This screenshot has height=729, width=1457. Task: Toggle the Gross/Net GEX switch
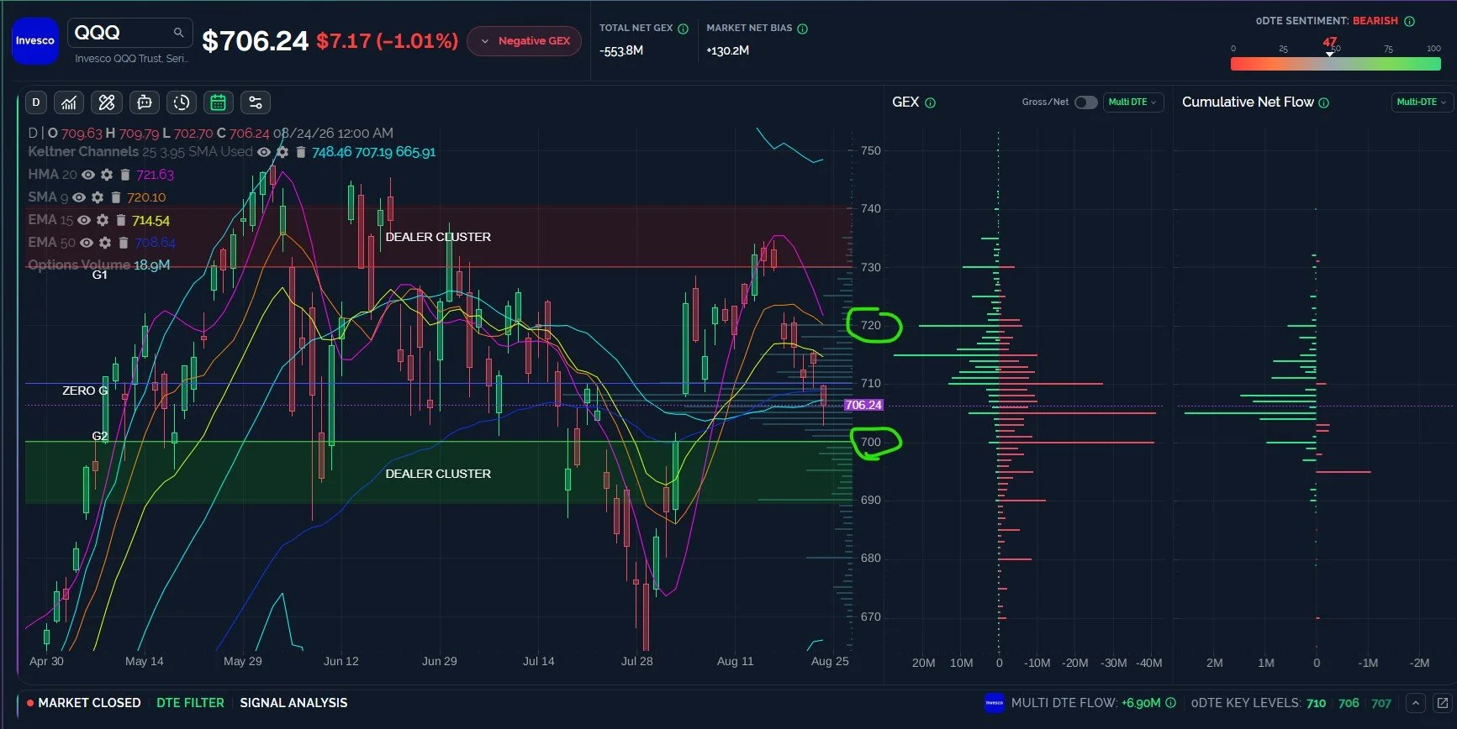1085,102
